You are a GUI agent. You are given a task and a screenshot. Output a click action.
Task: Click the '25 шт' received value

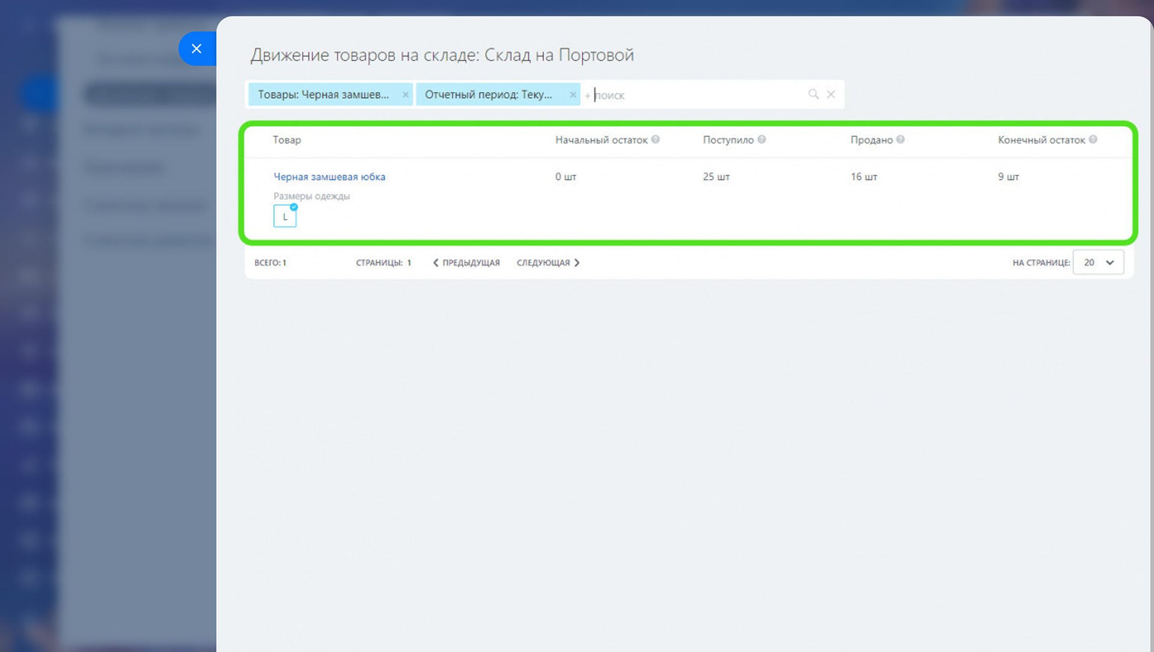click(716, 177)
